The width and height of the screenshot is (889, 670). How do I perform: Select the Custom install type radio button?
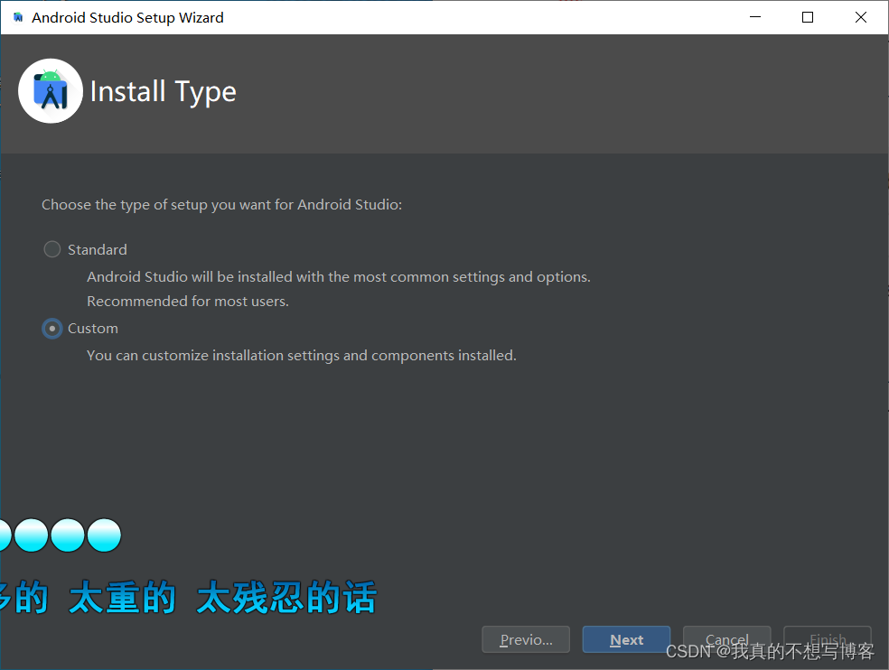pos(52,328)
